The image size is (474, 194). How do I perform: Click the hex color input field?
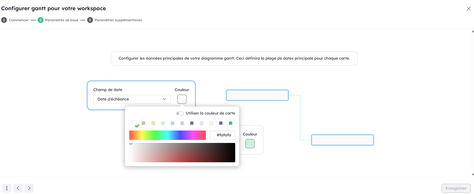[222, 135]
